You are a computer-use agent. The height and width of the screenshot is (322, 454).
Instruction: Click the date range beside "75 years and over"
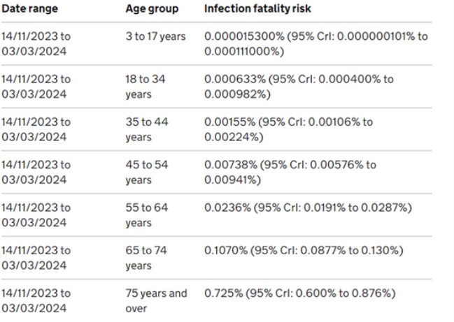coord(36,300)
